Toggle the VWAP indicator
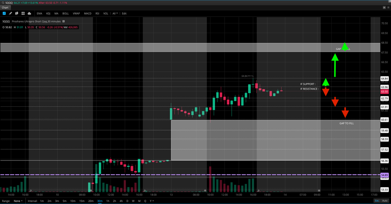Viewport: 391px width, 204px height. (x=76, y=14)
